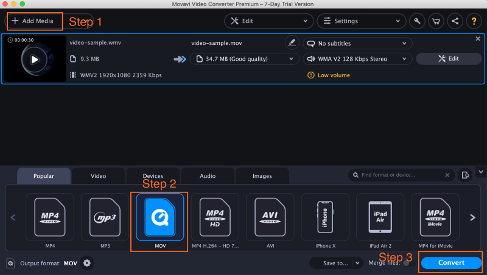The width and height of the screenshot is (487, 275).
Task: Open the WMA V2 128 Kbps Stereo audio dropdown
Action: pos(357,59)
